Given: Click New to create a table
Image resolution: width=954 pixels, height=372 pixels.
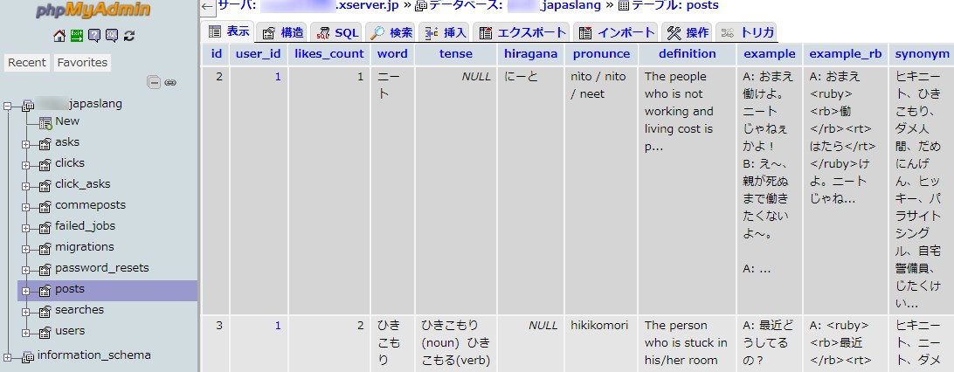Looking at the screenshot, I should 67,121.
